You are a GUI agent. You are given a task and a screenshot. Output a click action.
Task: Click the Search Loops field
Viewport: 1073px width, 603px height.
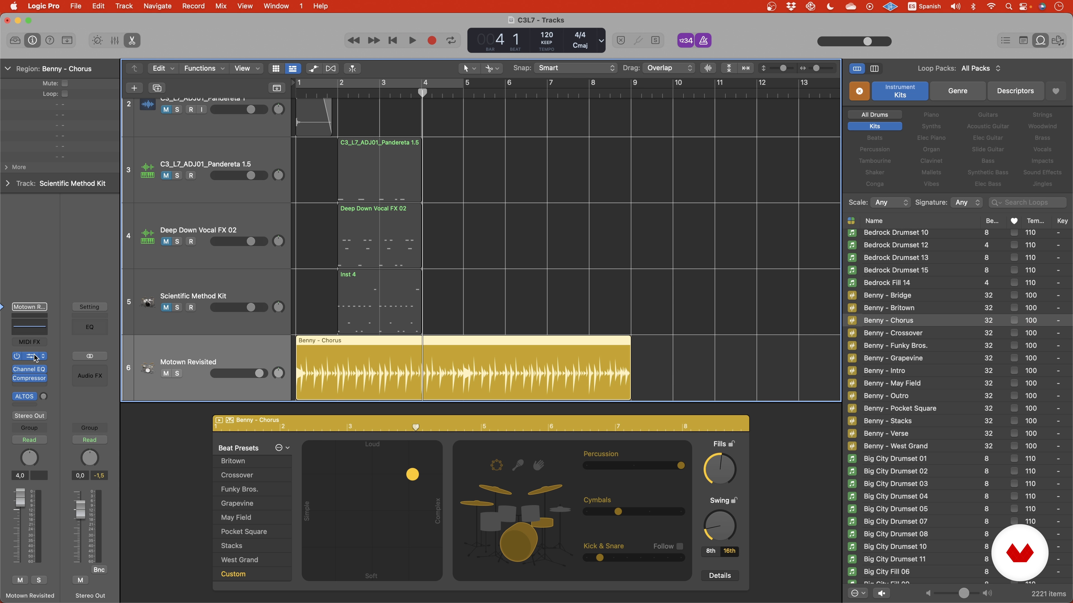(x=1027, y=202)
